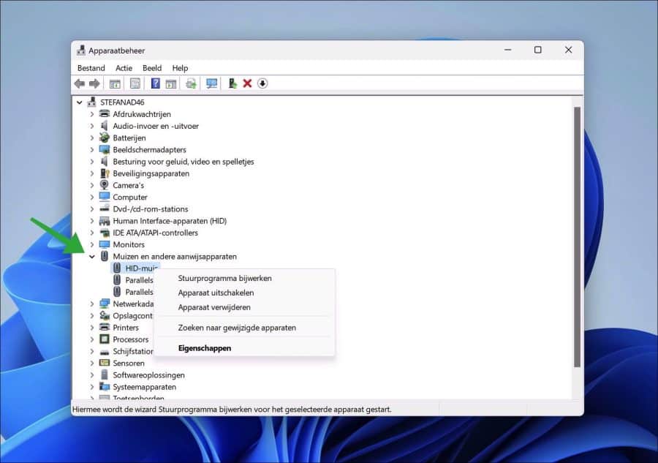Click the IDE ATA/ATAPI-controllers icon
Screen dimensions: 658x463
pyautogui.click(x=105, y=232)
